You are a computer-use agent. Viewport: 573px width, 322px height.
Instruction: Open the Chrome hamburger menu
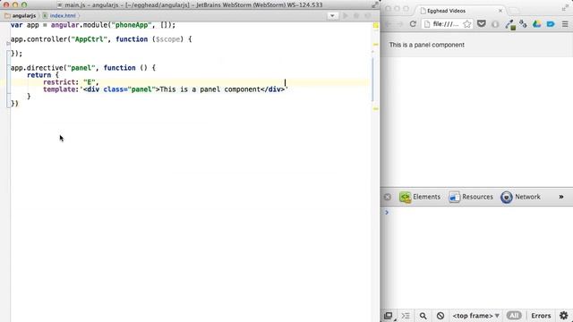pos(565,24)
